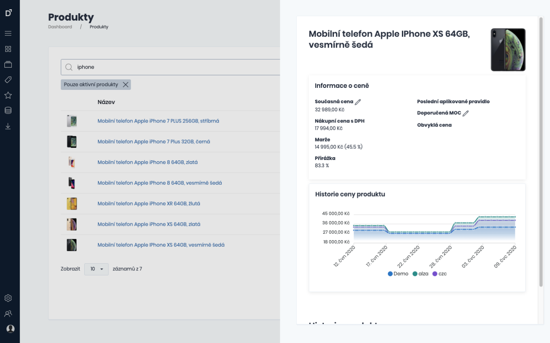This screenshot has width=550, height=343.
Task: Click the price tag icon in sidebar
Action: (8, 80)
